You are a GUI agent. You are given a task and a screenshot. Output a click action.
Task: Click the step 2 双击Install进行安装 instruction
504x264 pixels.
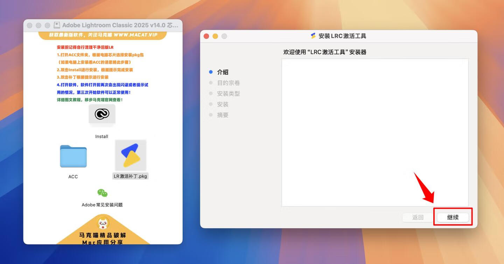click(x=95, y=70)
